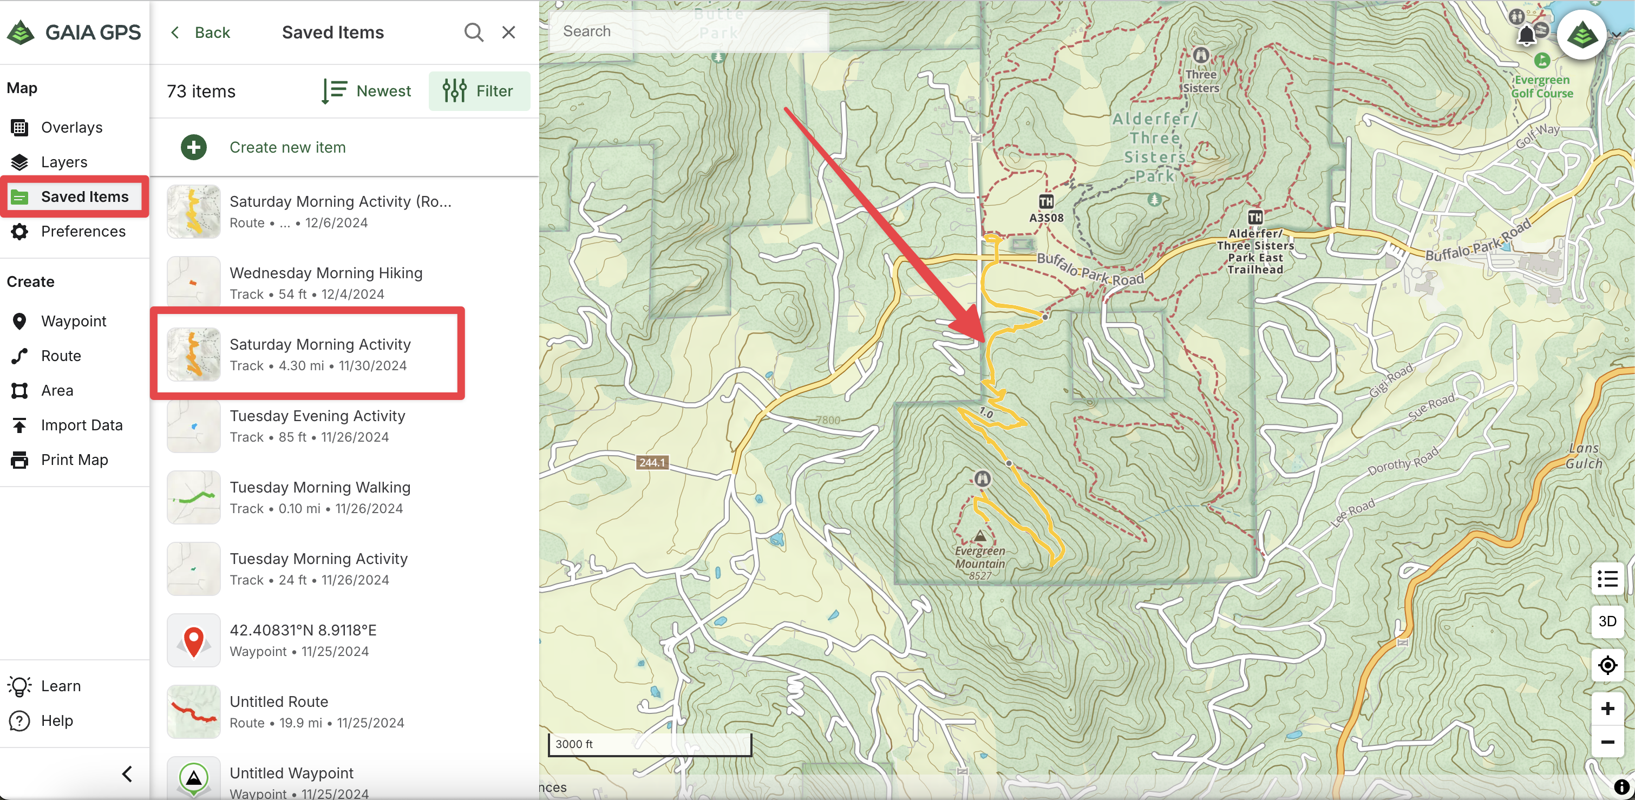Zoom out on the map

[1607, 742]
